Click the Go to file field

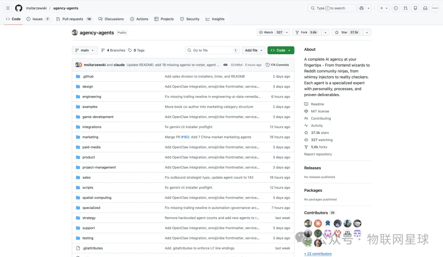tap(212, 50)
